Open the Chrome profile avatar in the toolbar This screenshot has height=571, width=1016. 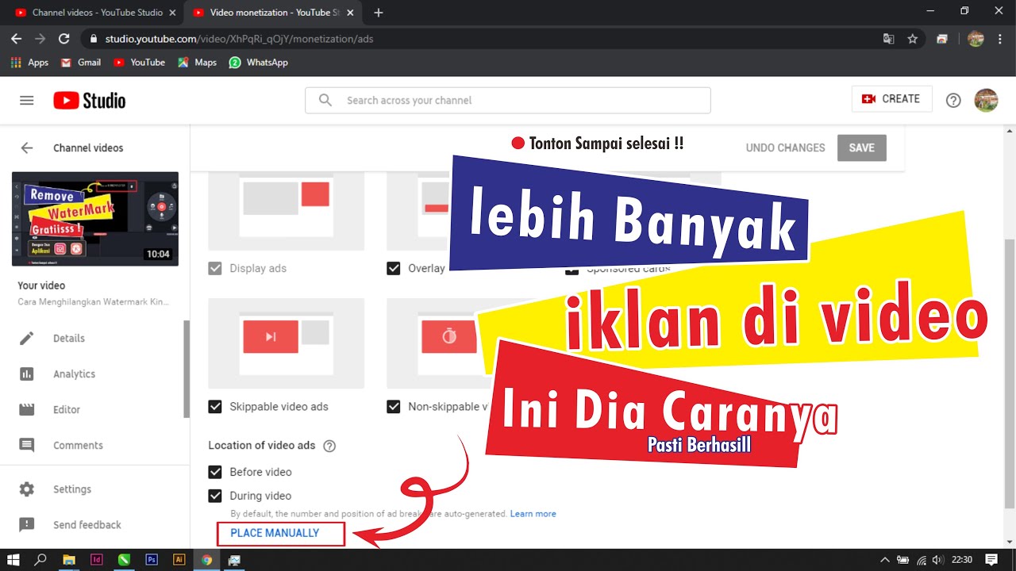pyautogui.click(x=976, y=39)
